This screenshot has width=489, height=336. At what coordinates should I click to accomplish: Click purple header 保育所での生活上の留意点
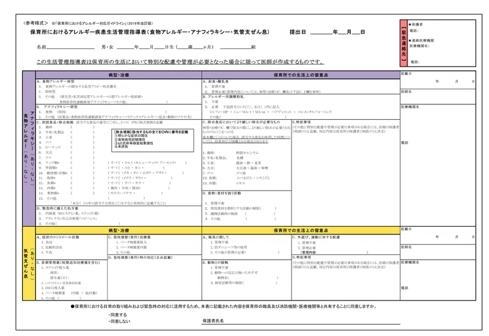pyautogui.click(x=301, y=75)
